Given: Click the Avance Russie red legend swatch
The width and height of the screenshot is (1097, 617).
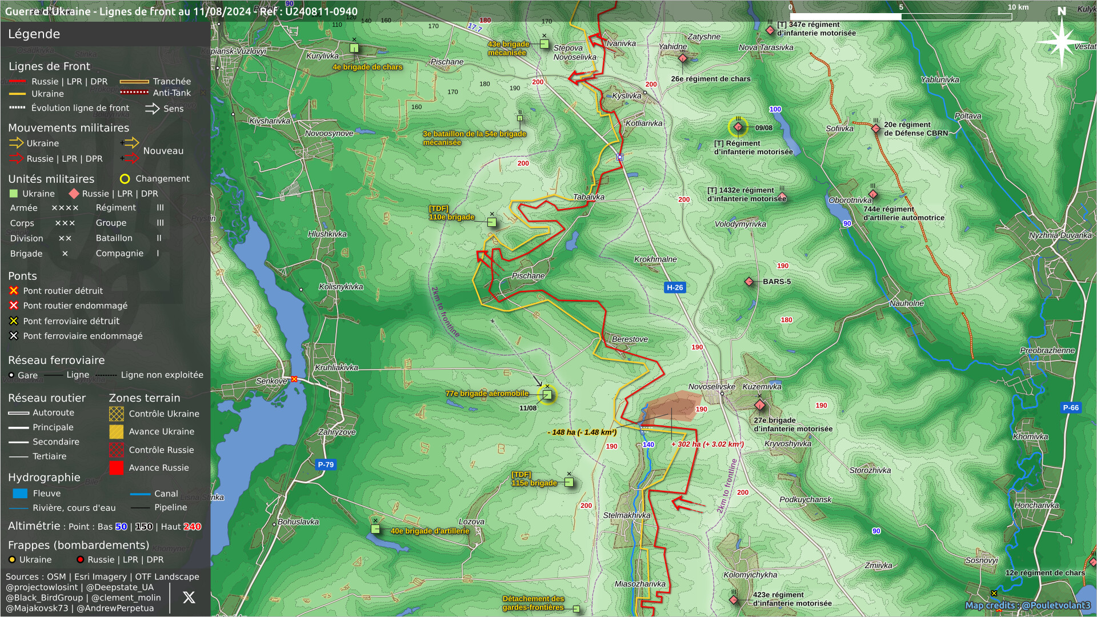Looking at the screenshot, I should pos(117,468).
